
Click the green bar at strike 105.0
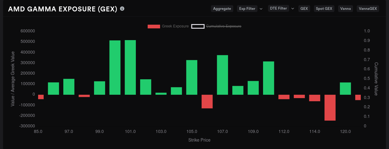pos(192,77)
